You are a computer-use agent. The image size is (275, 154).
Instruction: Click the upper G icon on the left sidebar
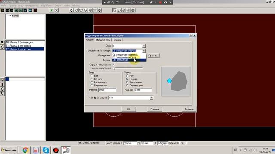(x=2, y=47)
